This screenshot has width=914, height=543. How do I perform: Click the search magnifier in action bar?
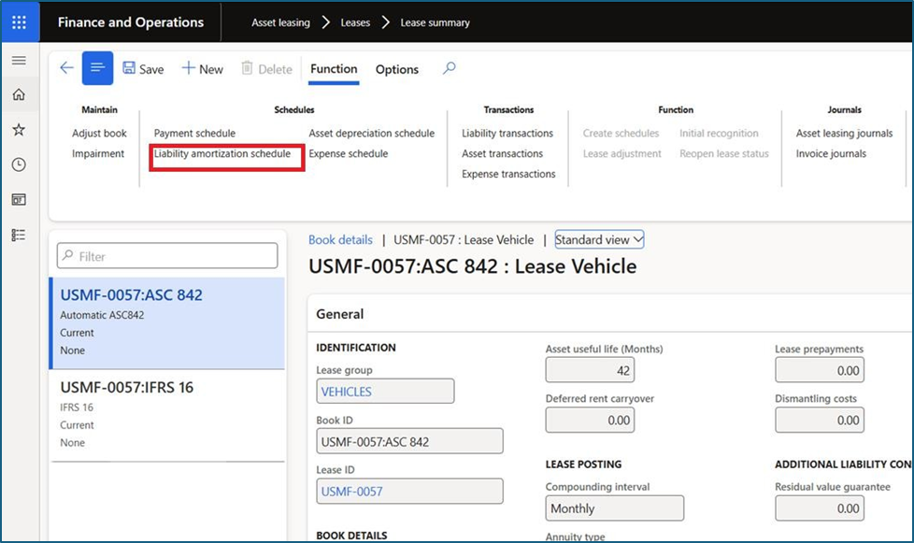point(450,68)
